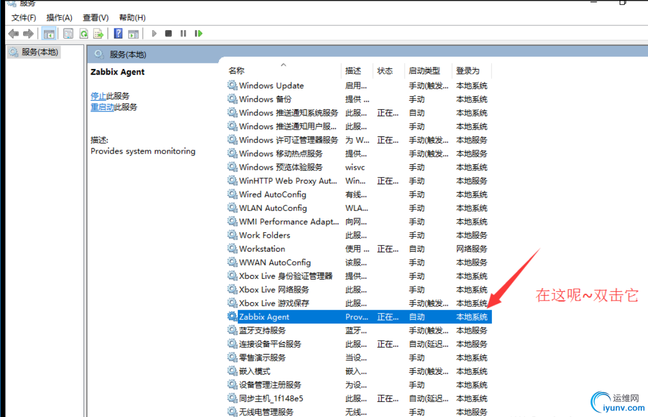Click the Export List toolbar icon
This screenshot has width=648, height=417.
tap(99, 33)
